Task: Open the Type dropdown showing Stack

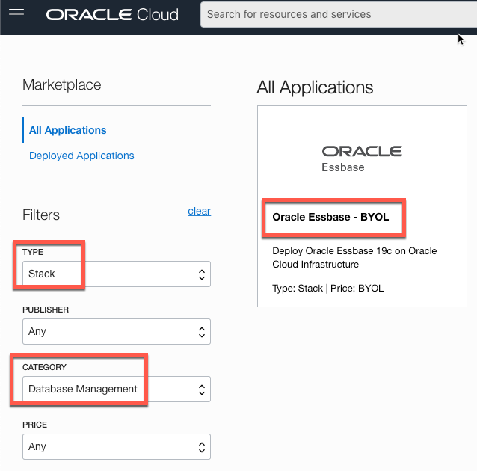Action: [117, 274]
